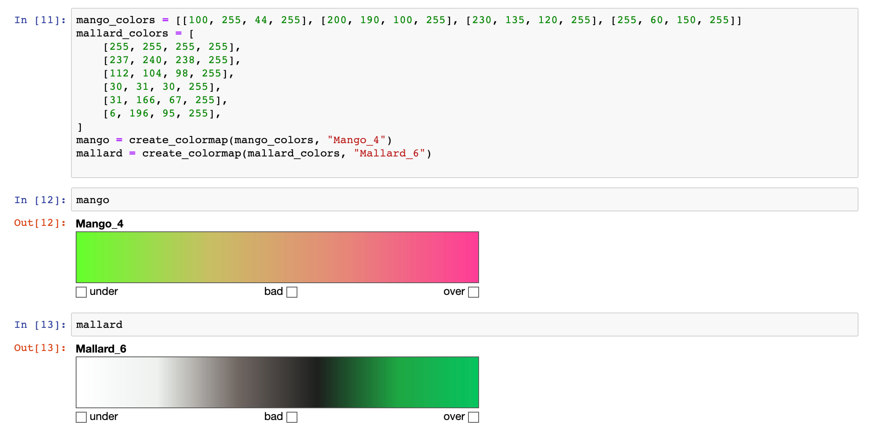Click the "Mallard_6" string in code

(x=389, y=153)
